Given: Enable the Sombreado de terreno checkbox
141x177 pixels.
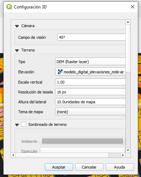Looking at the screenshot, I should [24, 124].
